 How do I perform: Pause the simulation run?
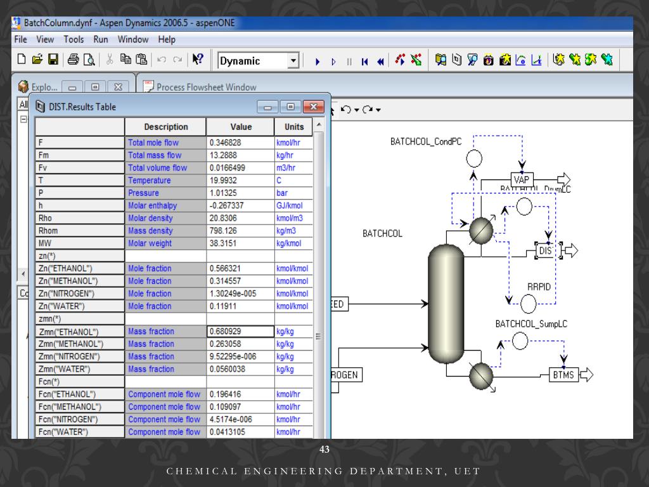349,62
